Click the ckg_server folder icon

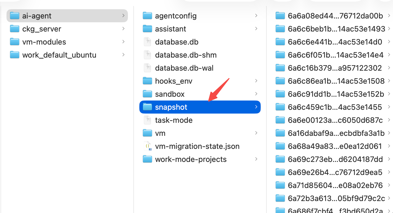[15, 29]
